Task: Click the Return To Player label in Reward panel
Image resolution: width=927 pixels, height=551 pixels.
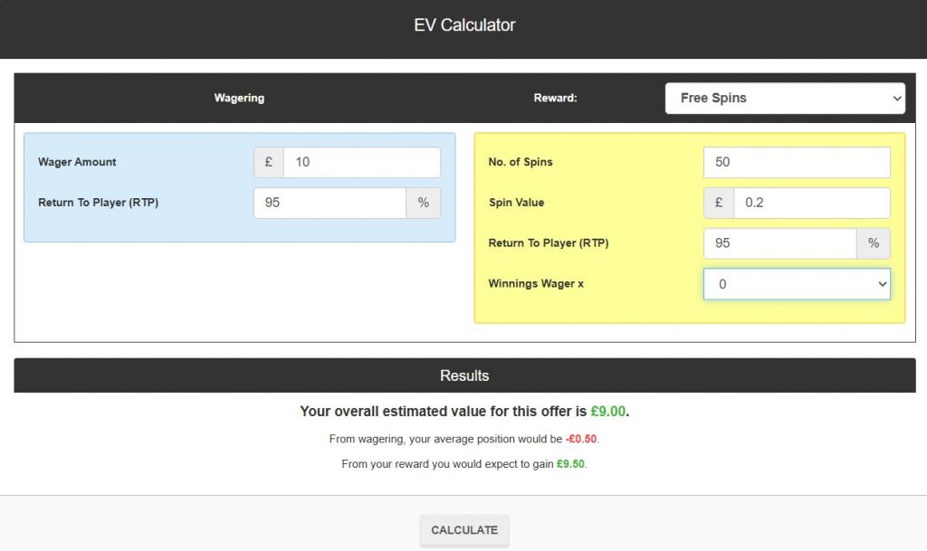Action: [548, 243]
